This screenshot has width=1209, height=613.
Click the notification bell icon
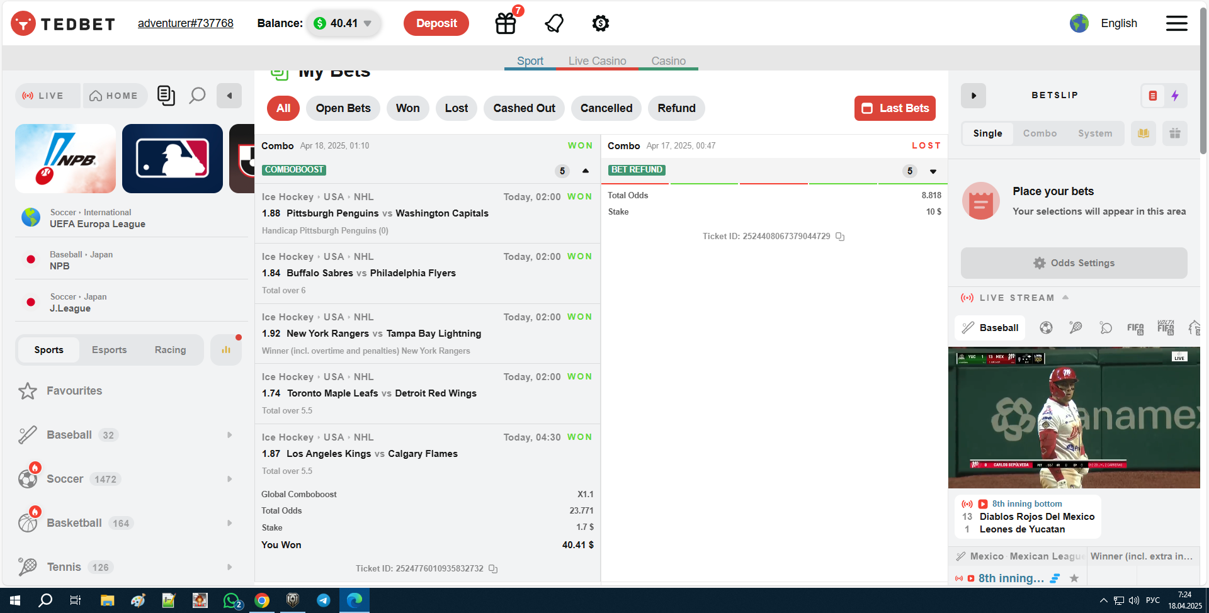coord(553,23)
